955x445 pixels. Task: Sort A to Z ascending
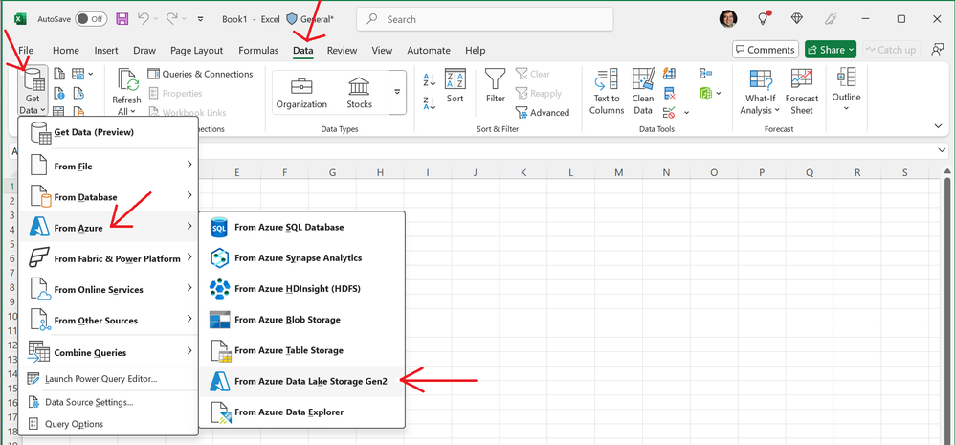click(430, 79)
